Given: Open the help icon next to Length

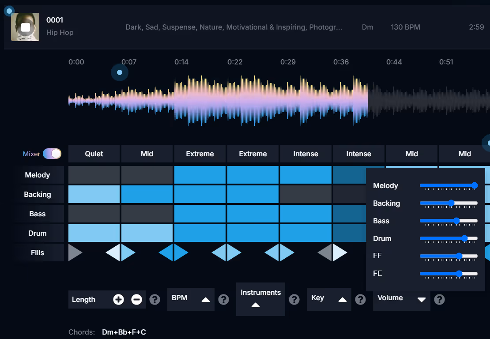Looking at the screenshot, I should [x=155, y=299].
